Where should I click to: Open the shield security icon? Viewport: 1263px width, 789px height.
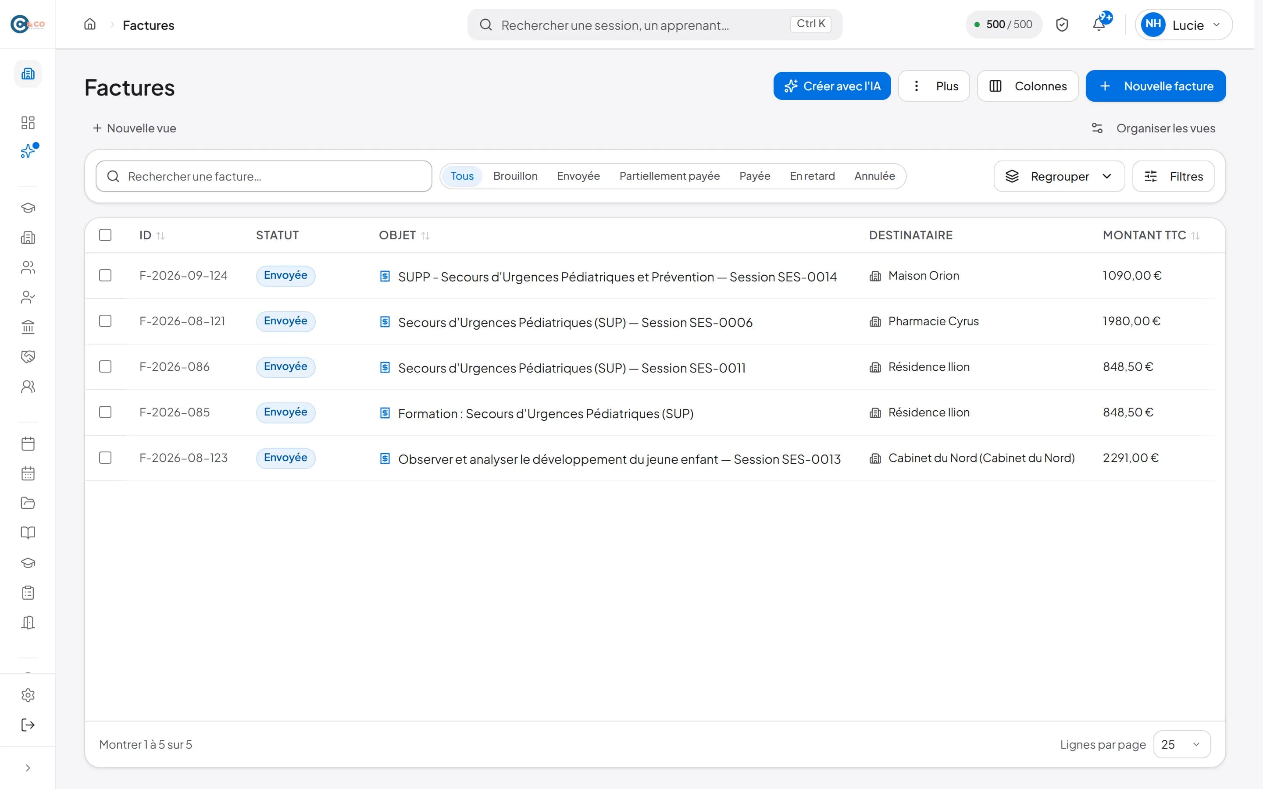(x=1062, y=25)
